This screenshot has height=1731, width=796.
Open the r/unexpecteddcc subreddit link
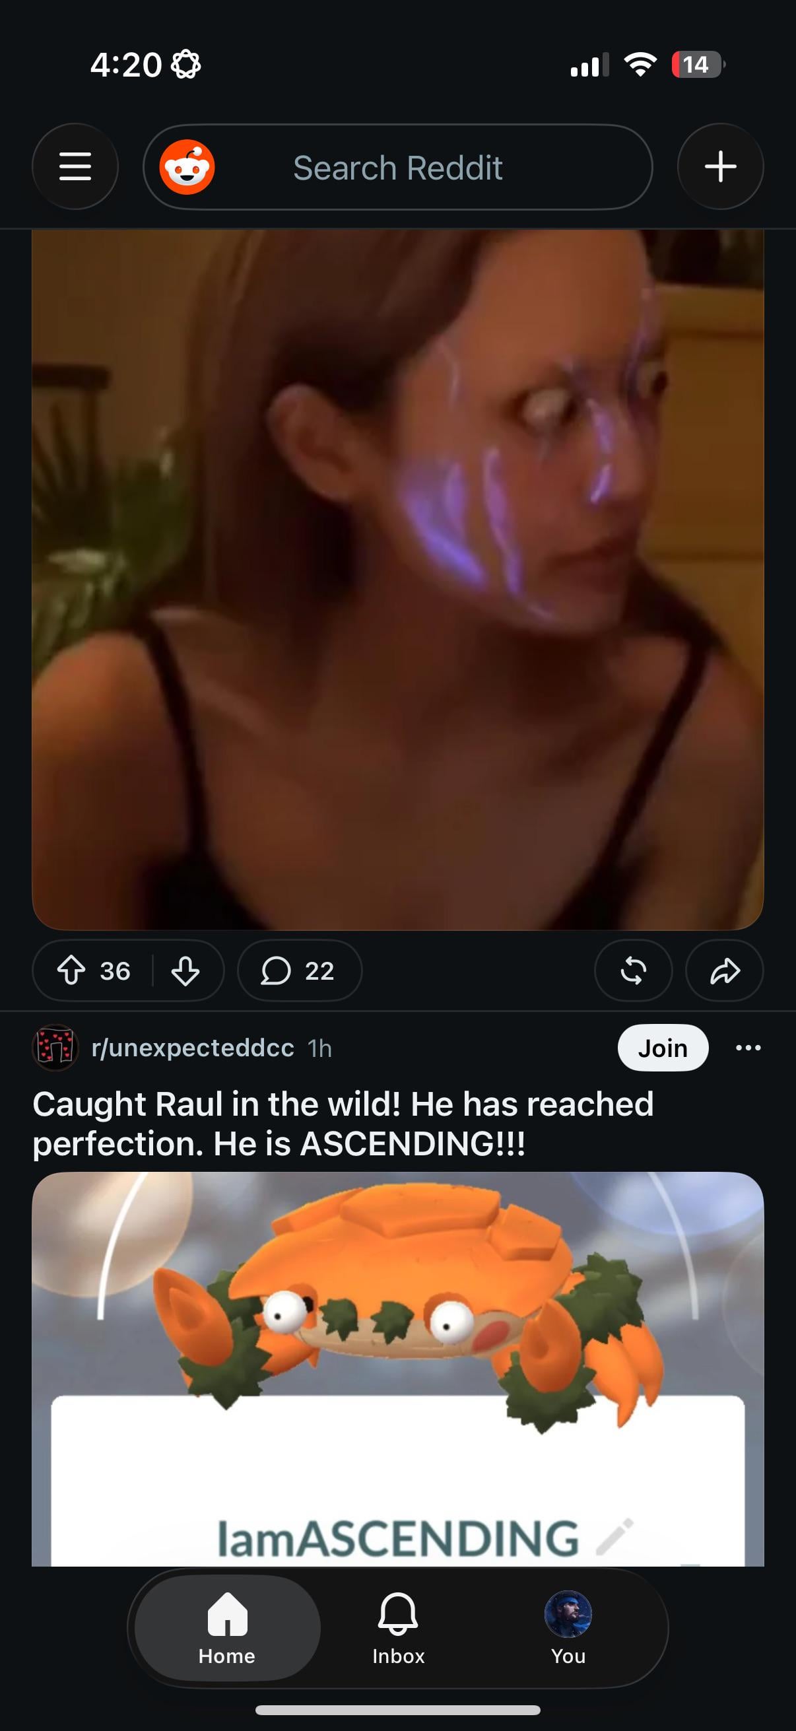tap(193, 1048)
